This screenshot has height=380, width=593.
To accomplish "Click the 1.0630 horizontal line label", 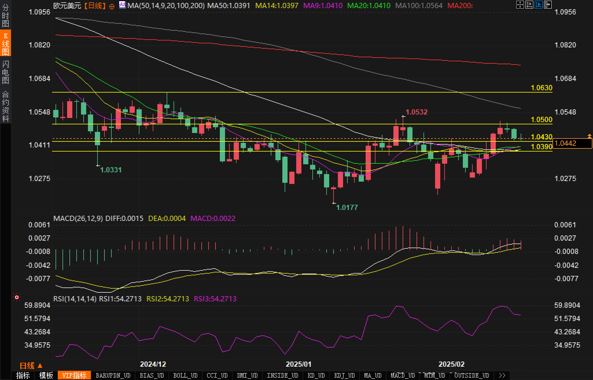I will 542,88.
